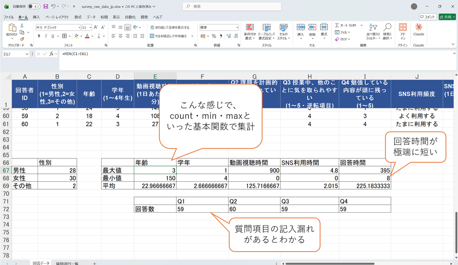This screenshot has width=458, height=265.
Task: Click the sort and filter icon
Action: pyautogui.click(x=373, y=27)
